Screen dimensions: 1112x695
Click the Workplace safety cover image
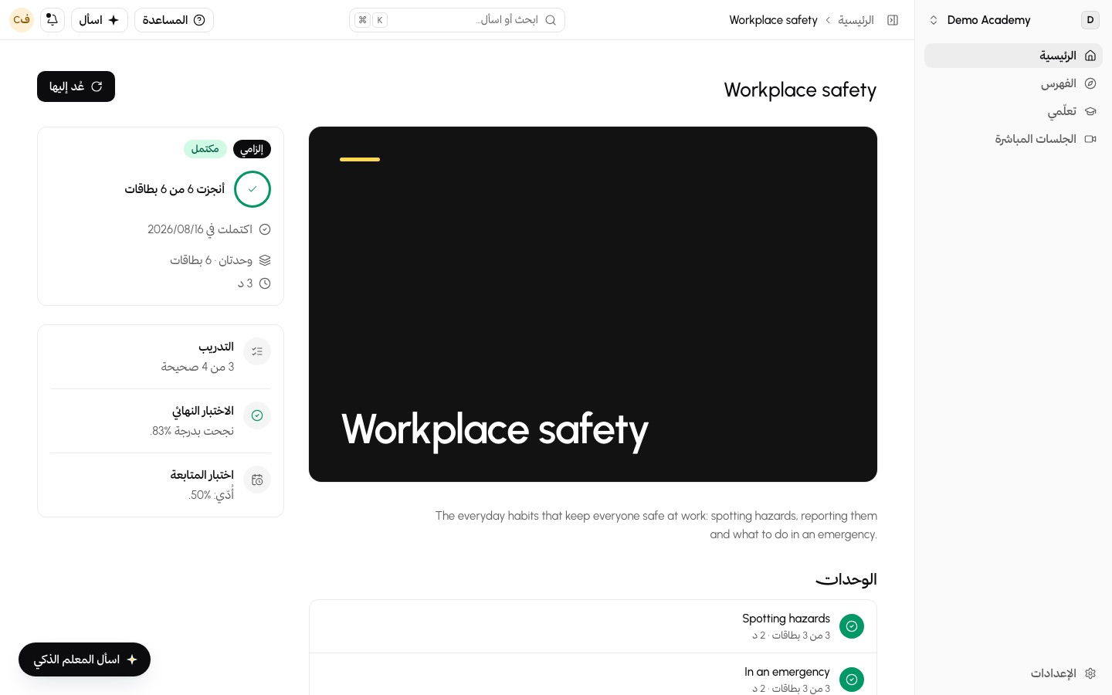(x=593, y=304)
